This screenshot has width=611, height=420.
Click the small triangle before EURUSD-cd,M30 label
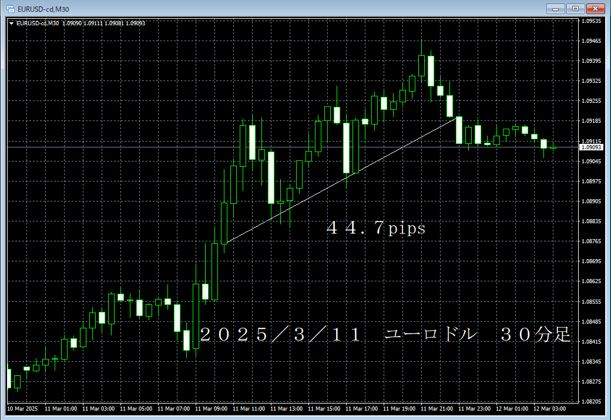tap(12, 23)
